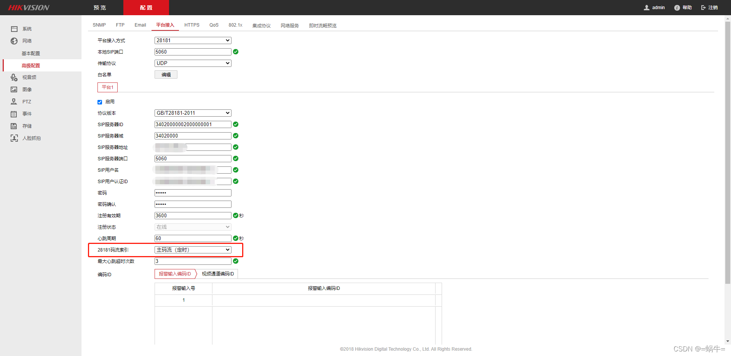The width and height of the screenshot is (731, 356).
Task: Open the 注册状态 dropdown
Action: pos(193,227)
